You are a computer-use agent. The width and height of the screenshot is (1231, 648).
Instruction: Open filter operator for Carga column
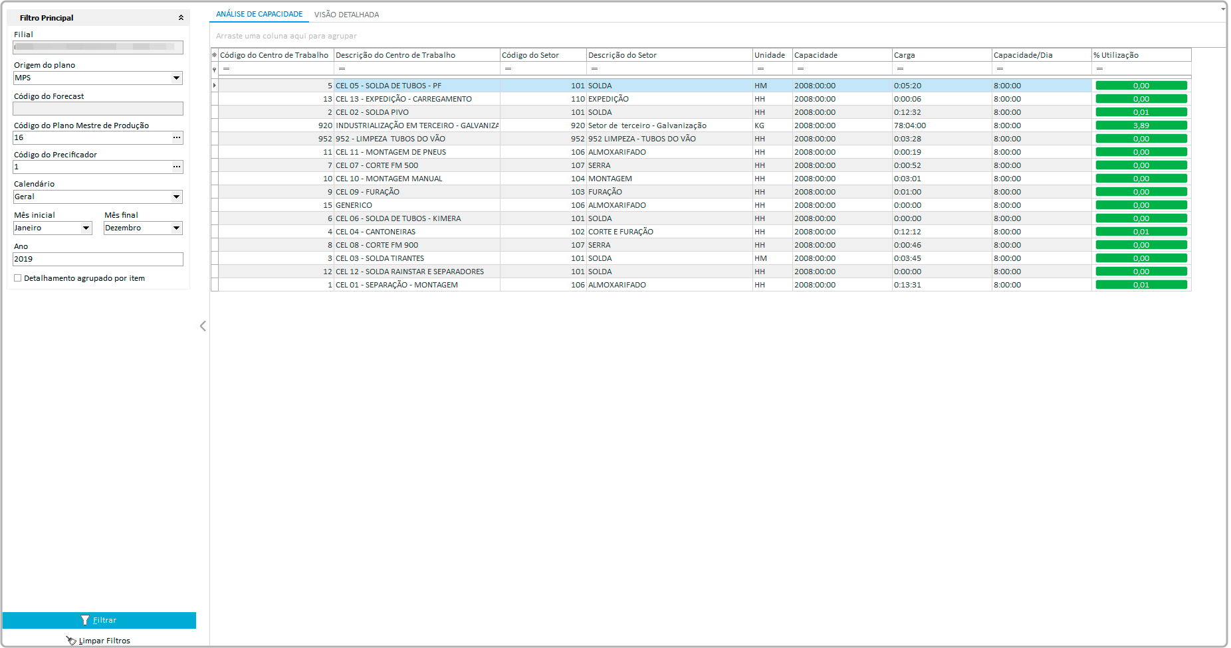pos(900,69)
